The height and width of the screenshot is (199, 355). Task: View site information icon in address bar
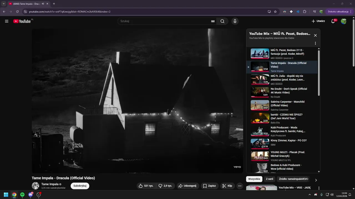pyautogui.click(x=25, y=12)
